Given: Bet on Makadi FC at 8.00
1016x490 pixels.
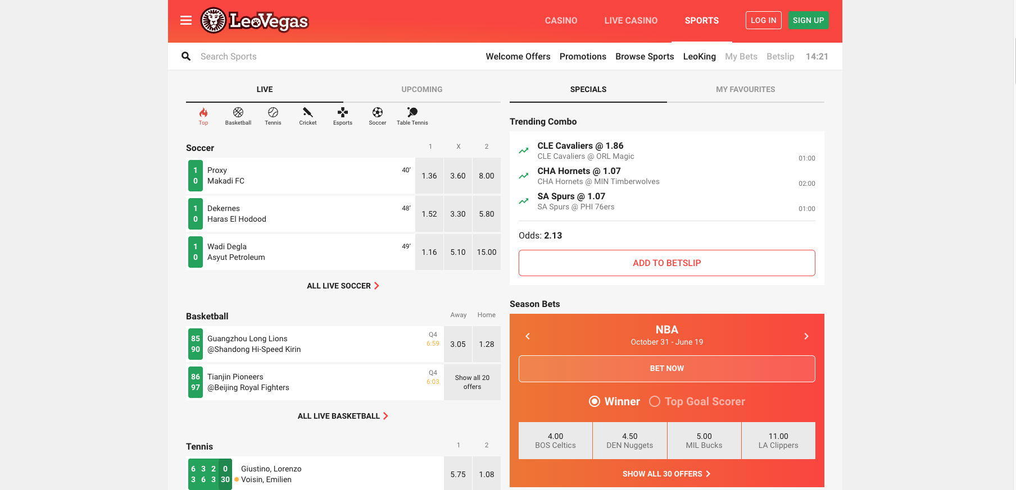Looking at the screenshot, I should point(487,176).
